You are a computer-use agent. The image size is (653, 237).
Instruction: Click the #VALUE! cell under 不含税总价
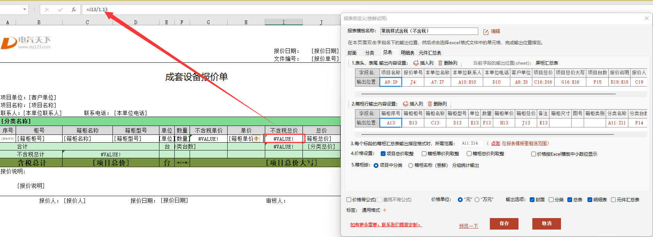point(284,139)
